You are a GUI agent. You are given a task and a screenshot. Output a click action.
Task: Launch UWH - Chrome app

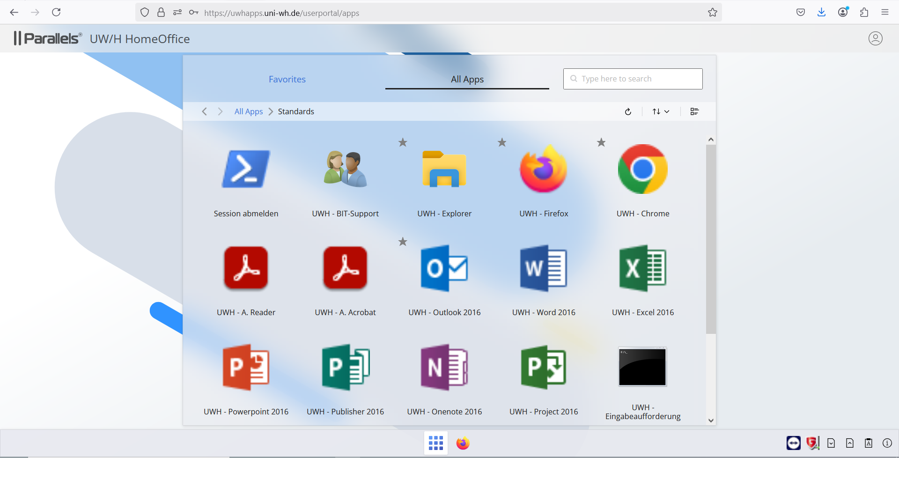coord(643,169)
